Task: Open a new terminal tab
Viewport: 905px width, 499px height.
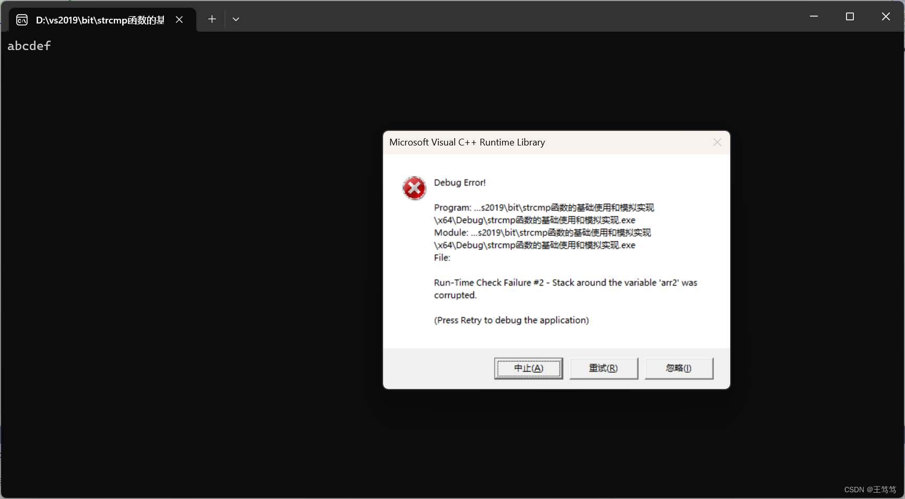Action: click(x=212, y=19)
